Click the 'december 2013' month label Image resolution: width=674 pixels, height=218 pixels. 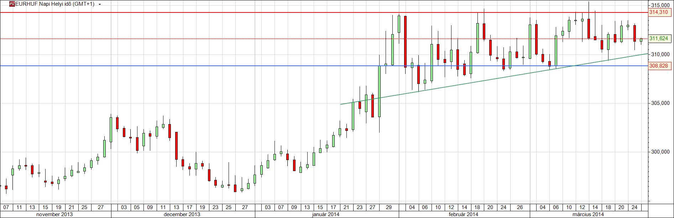pos(182,214)
